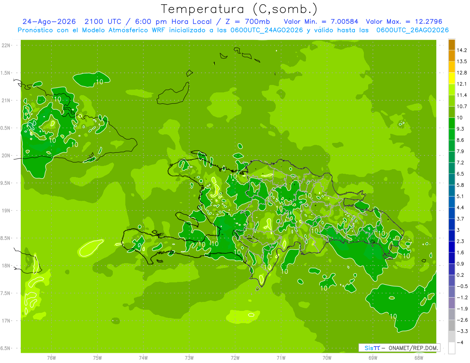
Task: Pick the white swatch below -4
Action: 452,348
